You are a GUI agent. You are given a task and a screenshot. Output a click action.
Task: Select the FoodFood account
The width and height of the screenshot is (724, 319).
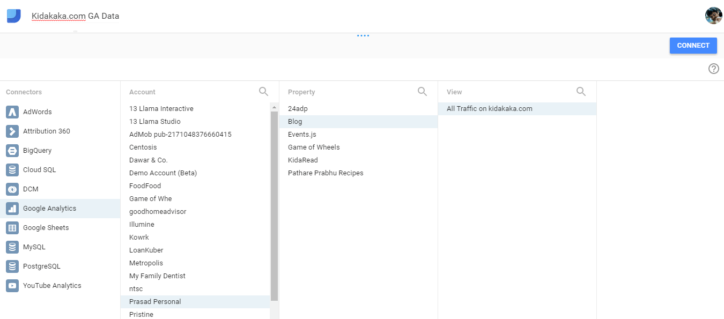tap(195, 186)
